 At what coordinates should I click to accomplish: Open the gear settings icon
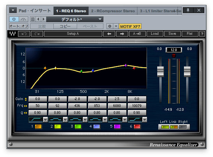110,26
